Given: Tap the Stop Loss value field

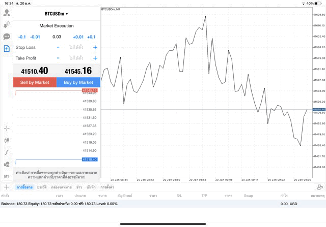Looking at the screenshot, I should [x=76, y=47].
